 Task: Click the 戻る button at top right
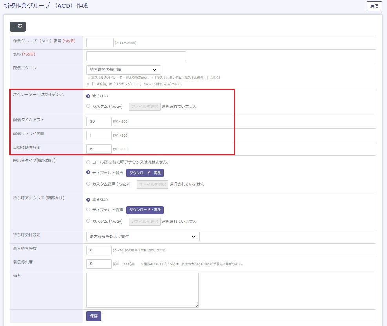coord(374,6)
